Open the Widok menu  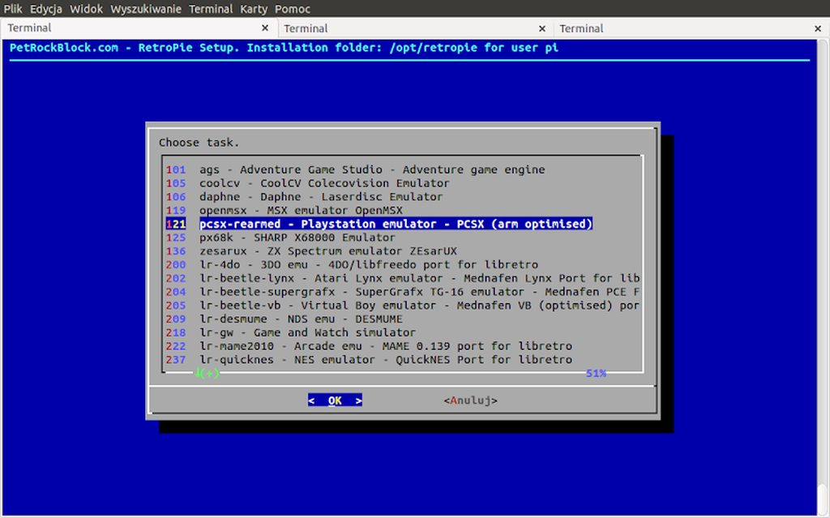coord(86,9)
